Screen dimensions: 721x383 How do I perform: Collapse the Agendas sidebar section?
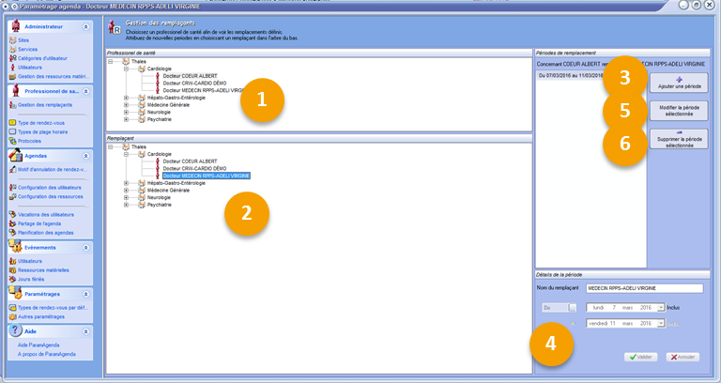[86, 155]
